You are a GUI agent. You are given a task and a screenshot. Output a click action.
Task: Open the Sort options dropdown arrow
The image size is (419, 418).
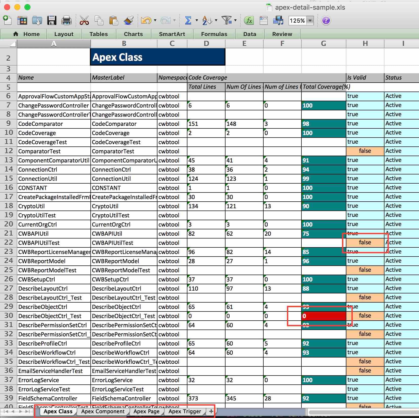[x=216, y=20]
